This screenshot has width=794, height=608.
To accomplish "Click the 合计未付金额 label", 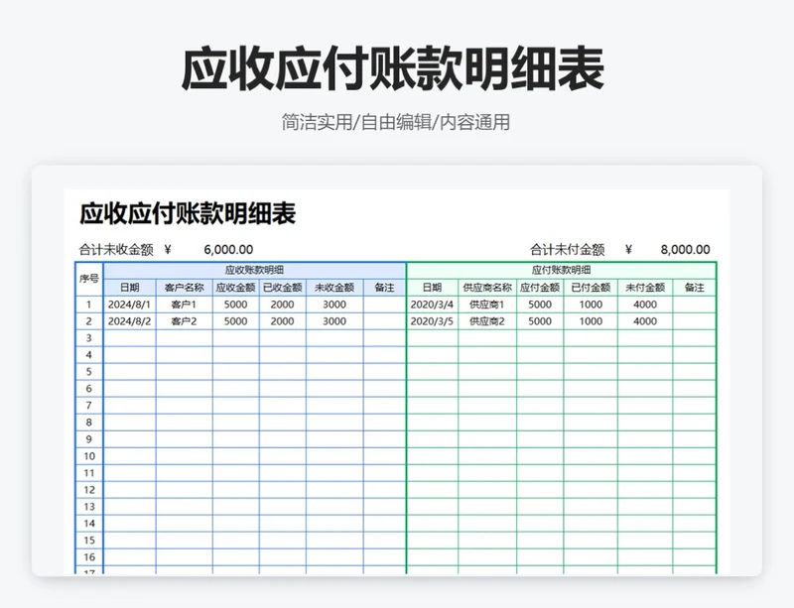I will tap(567, 250).
